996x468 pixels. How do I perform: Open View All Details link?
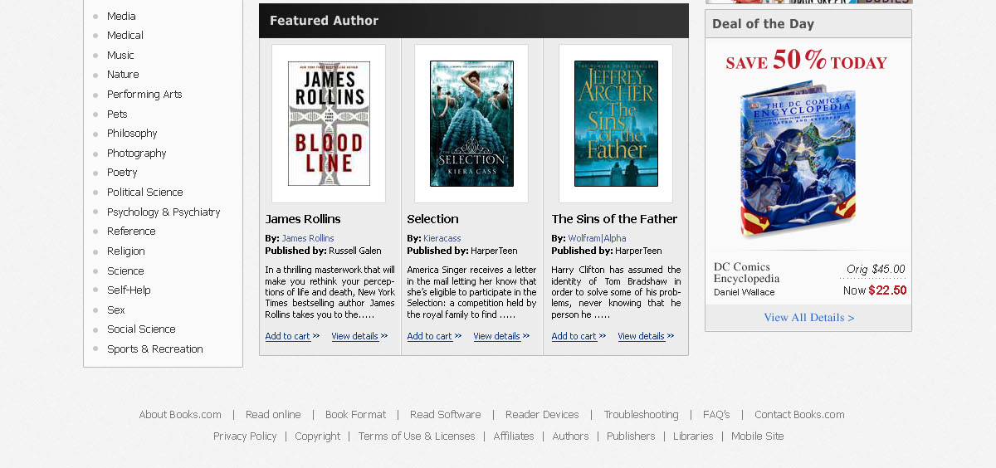click(809, 318)
